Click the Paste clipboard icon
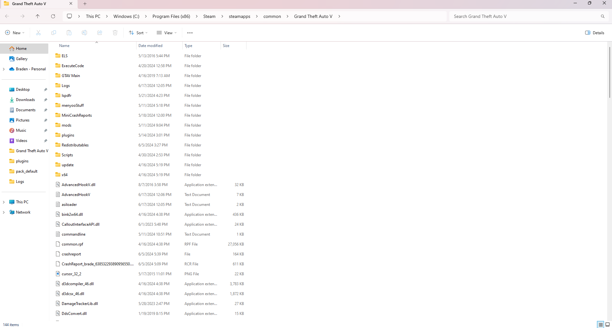 (69, 33)
